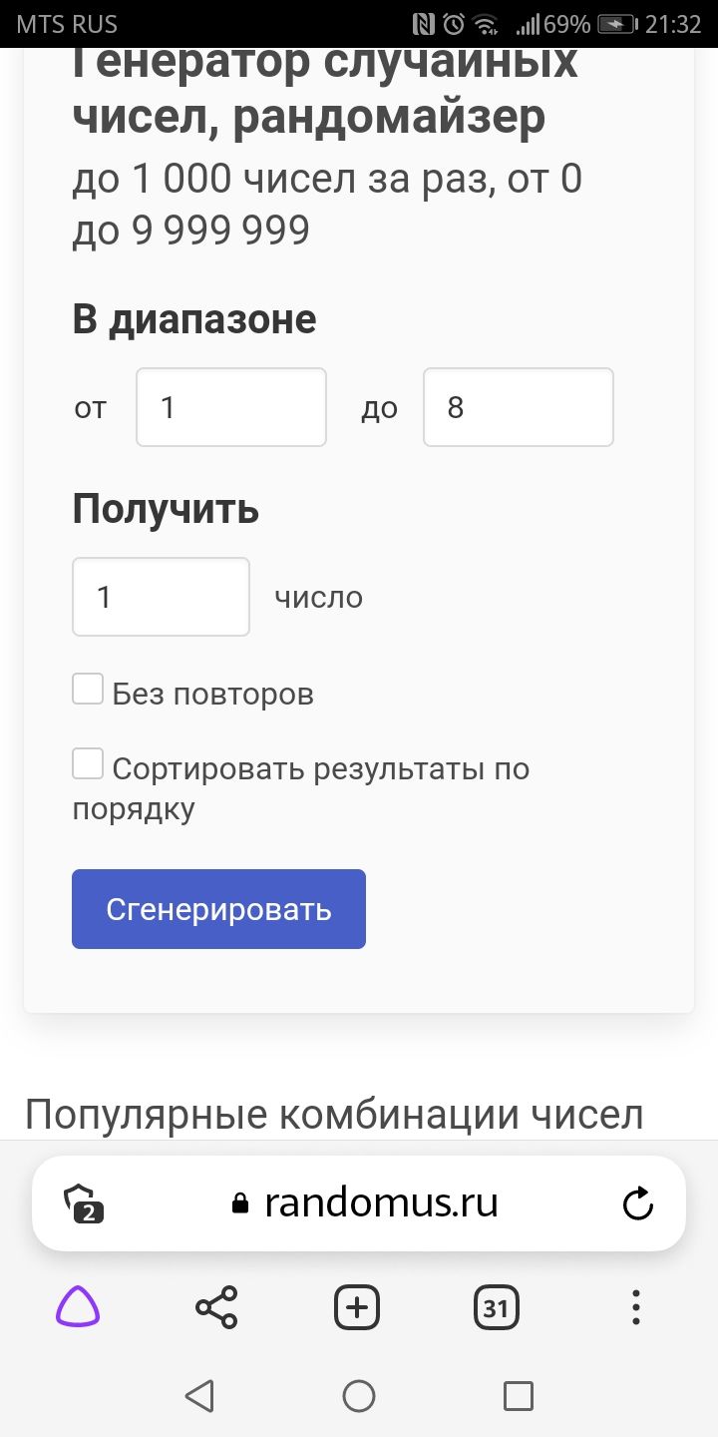
Task: Open the three-dot browser menu
Action: coord(636,1306)
